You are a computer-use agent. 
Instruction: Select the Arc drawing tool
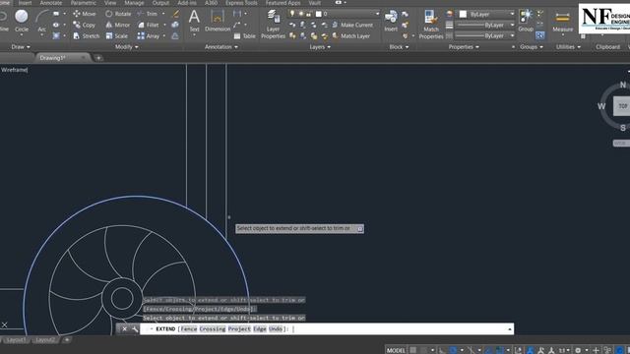click(41, 21)
